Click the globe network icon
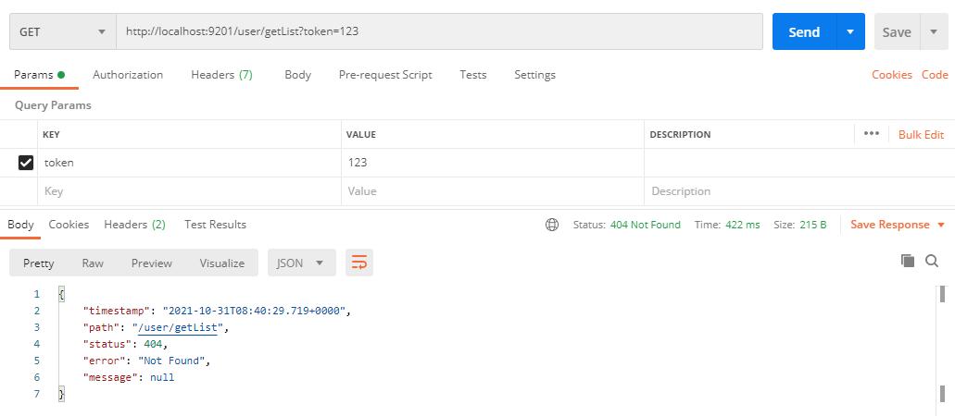This screenshot has height=416, width=955. coord(552,225)
